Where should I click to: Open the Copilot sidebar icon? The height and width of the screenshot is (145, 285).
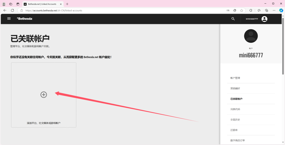[x=281, y=10]
